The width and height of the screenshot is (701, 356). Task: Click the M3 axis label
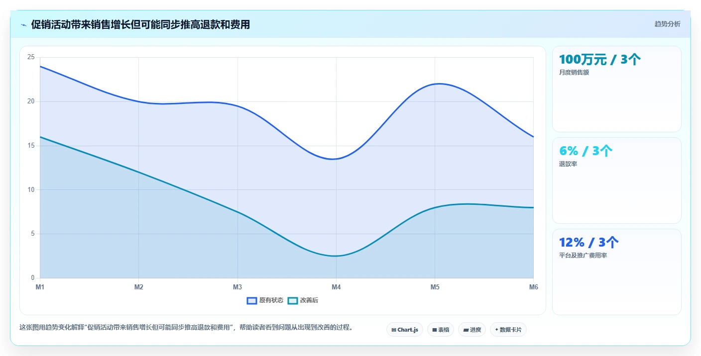(237, 287)
